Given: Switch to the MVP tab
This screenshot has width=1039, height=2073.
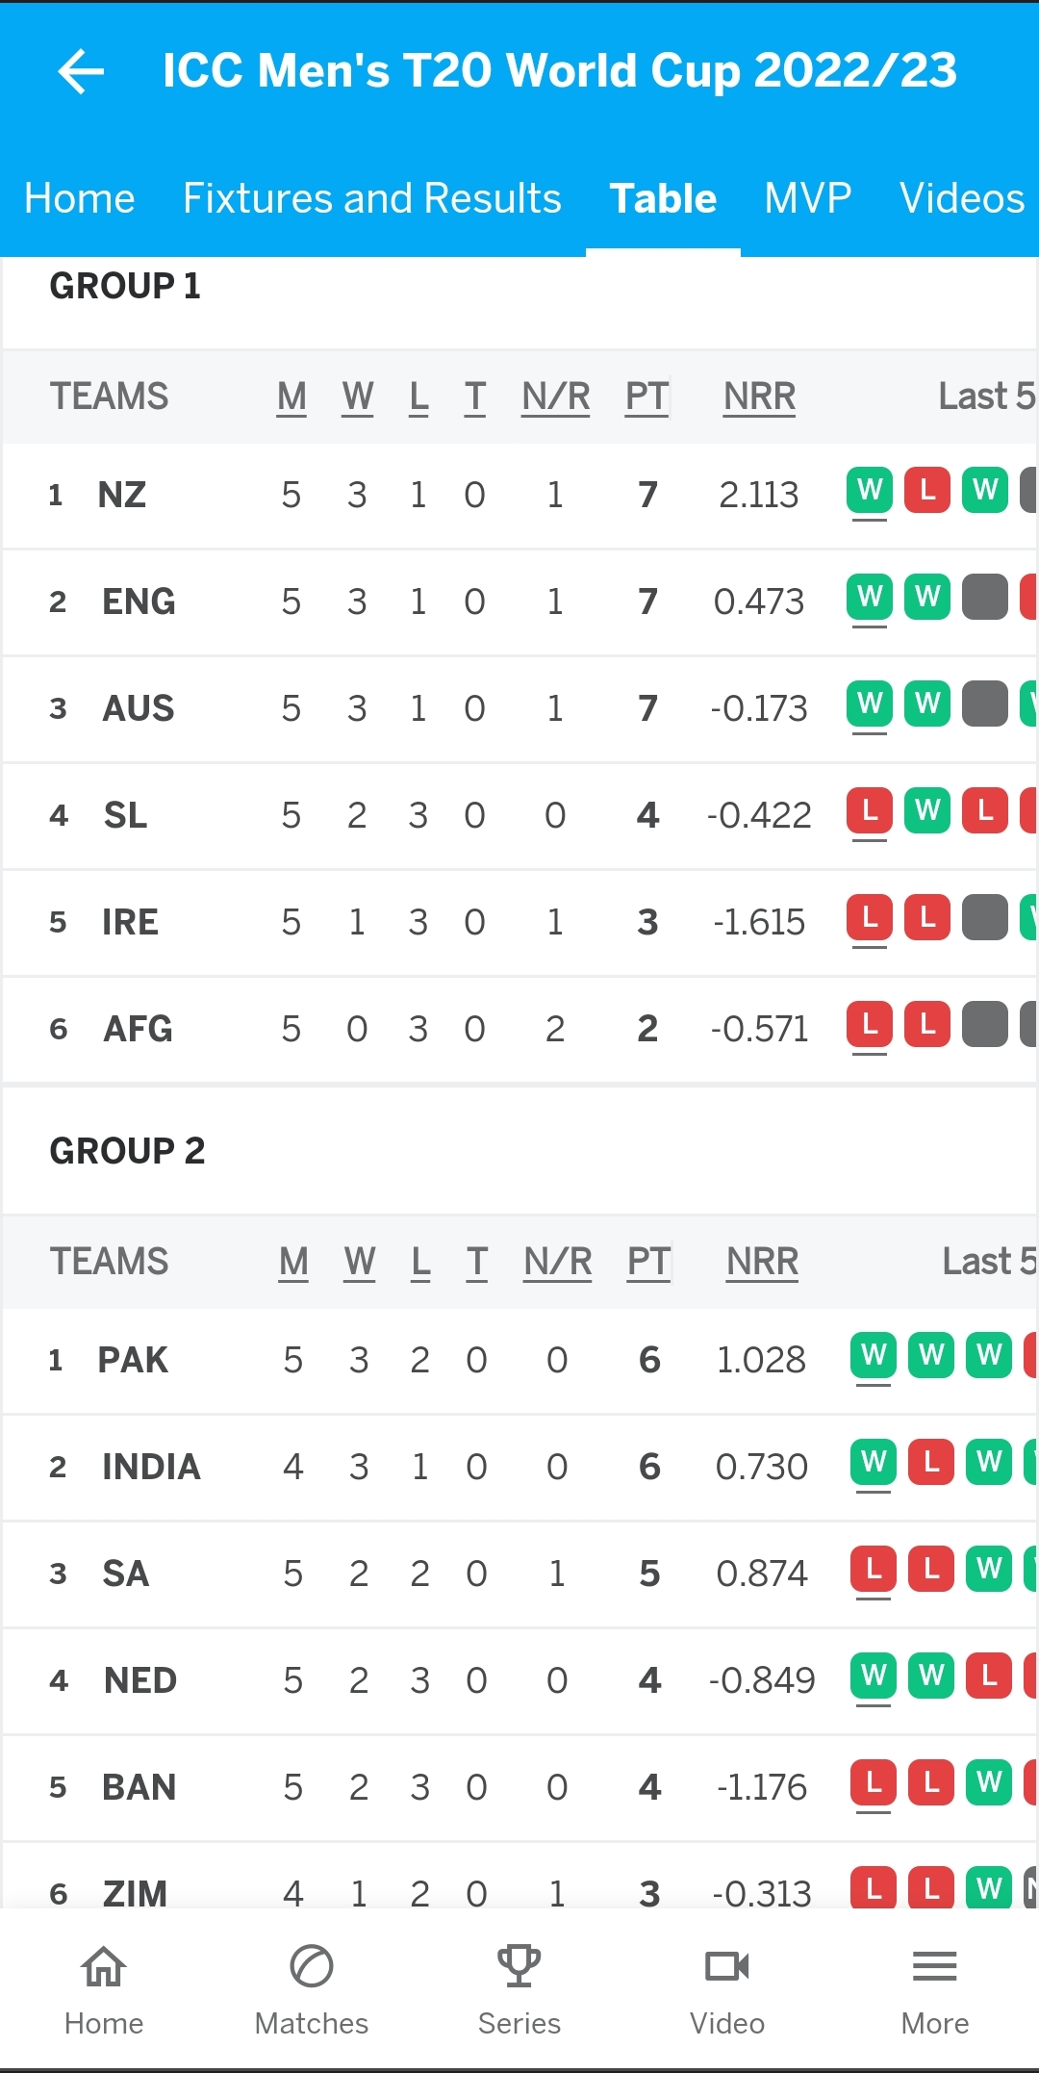Looking at the screenshot, I should click(808, 198).
